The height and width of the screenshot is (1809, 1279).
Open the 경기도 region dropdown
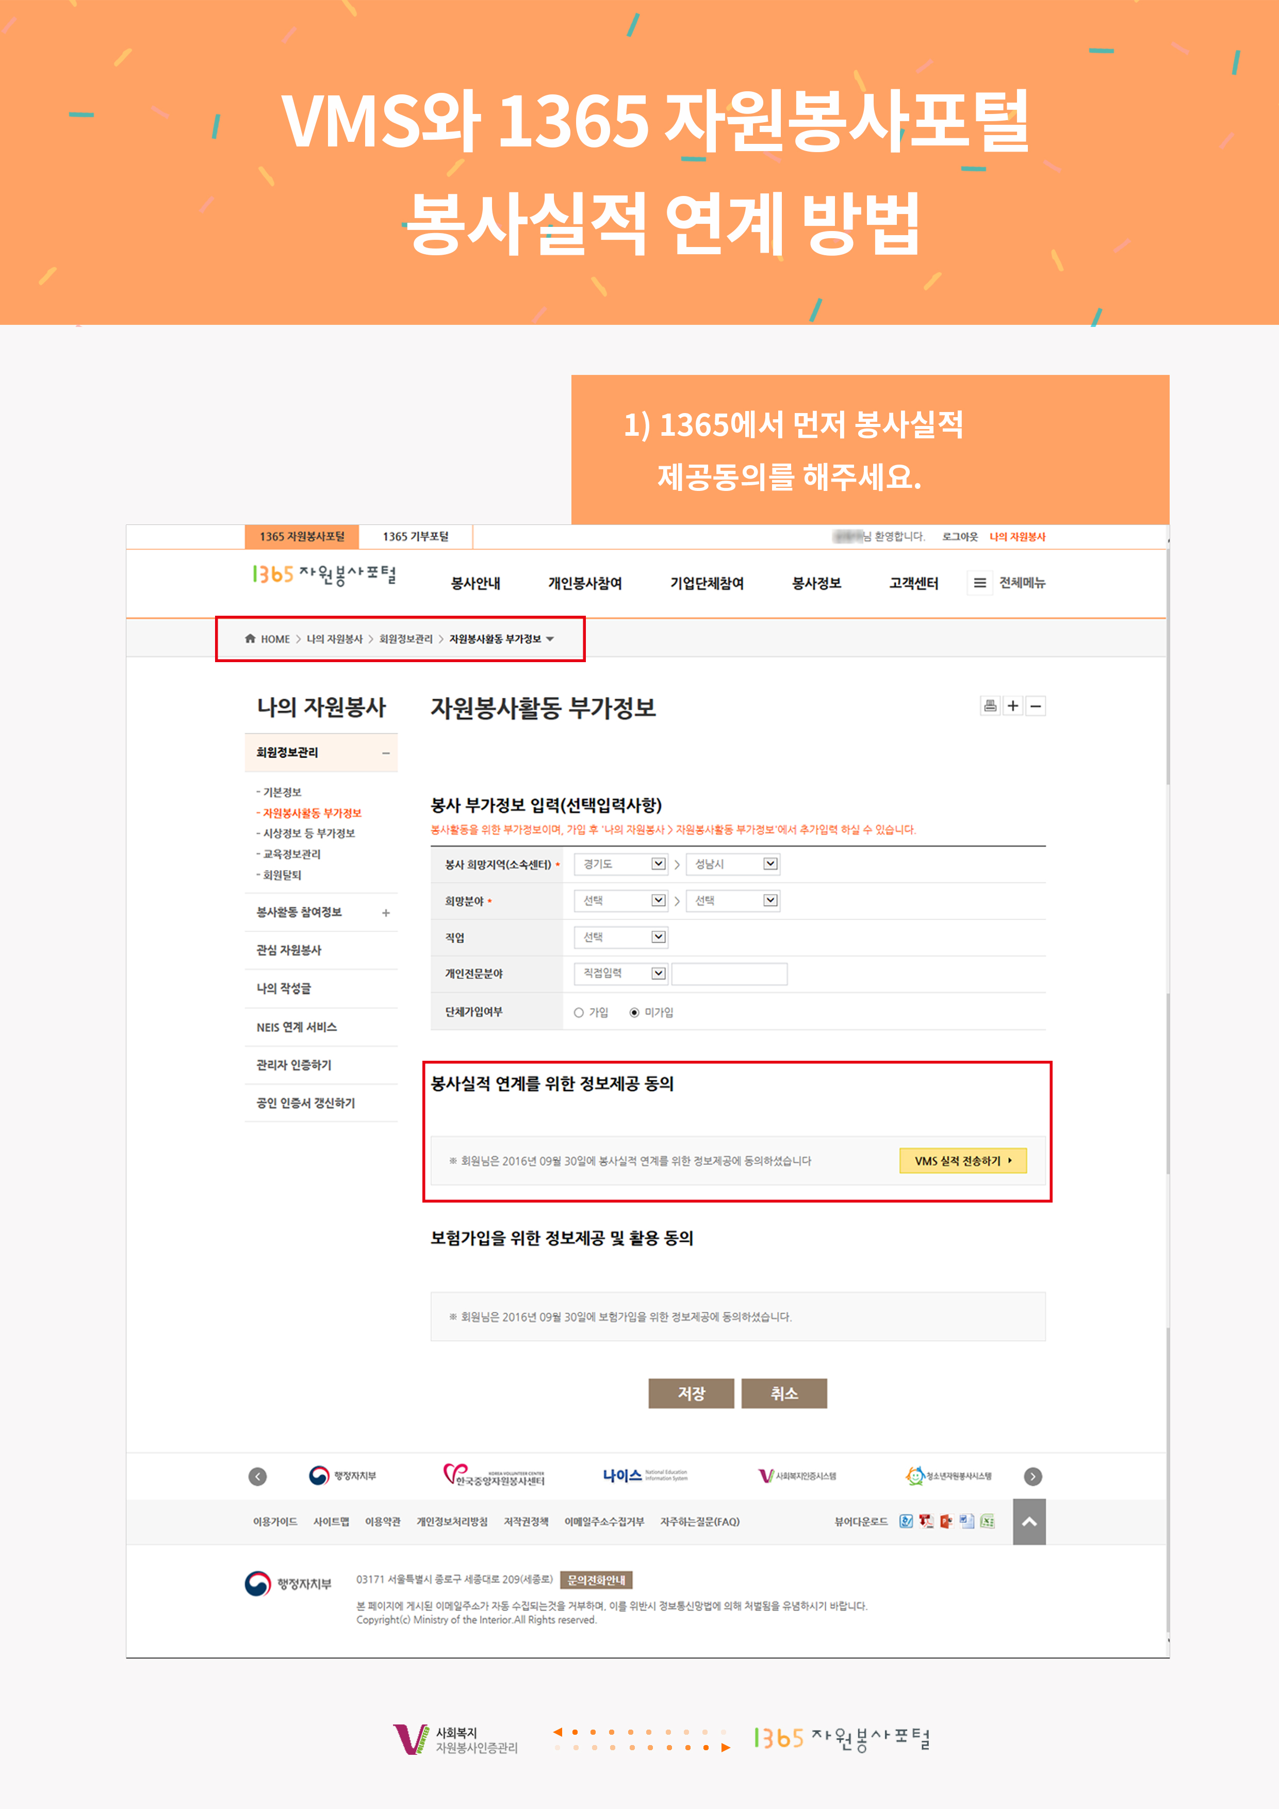pos(621,864)
